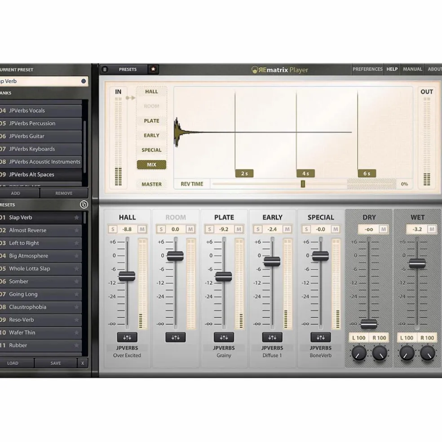Viewport: 442px width, 442px height.
Task: Click the REV TIME slider handle
Action: click(x=303, y=184)
